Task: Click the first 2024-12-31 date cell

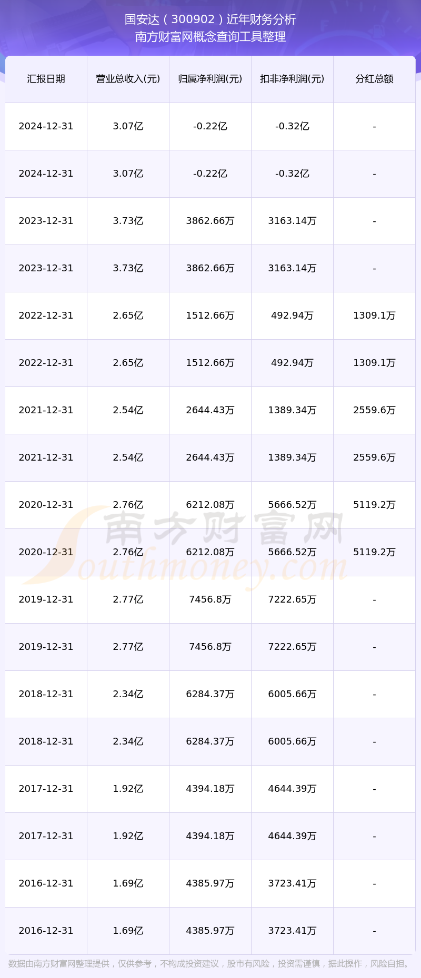Action: pos(46,126)
